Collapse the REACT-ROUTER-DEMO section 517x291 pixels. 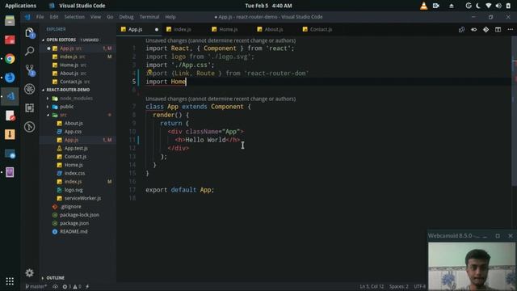[x=68, y=90]
